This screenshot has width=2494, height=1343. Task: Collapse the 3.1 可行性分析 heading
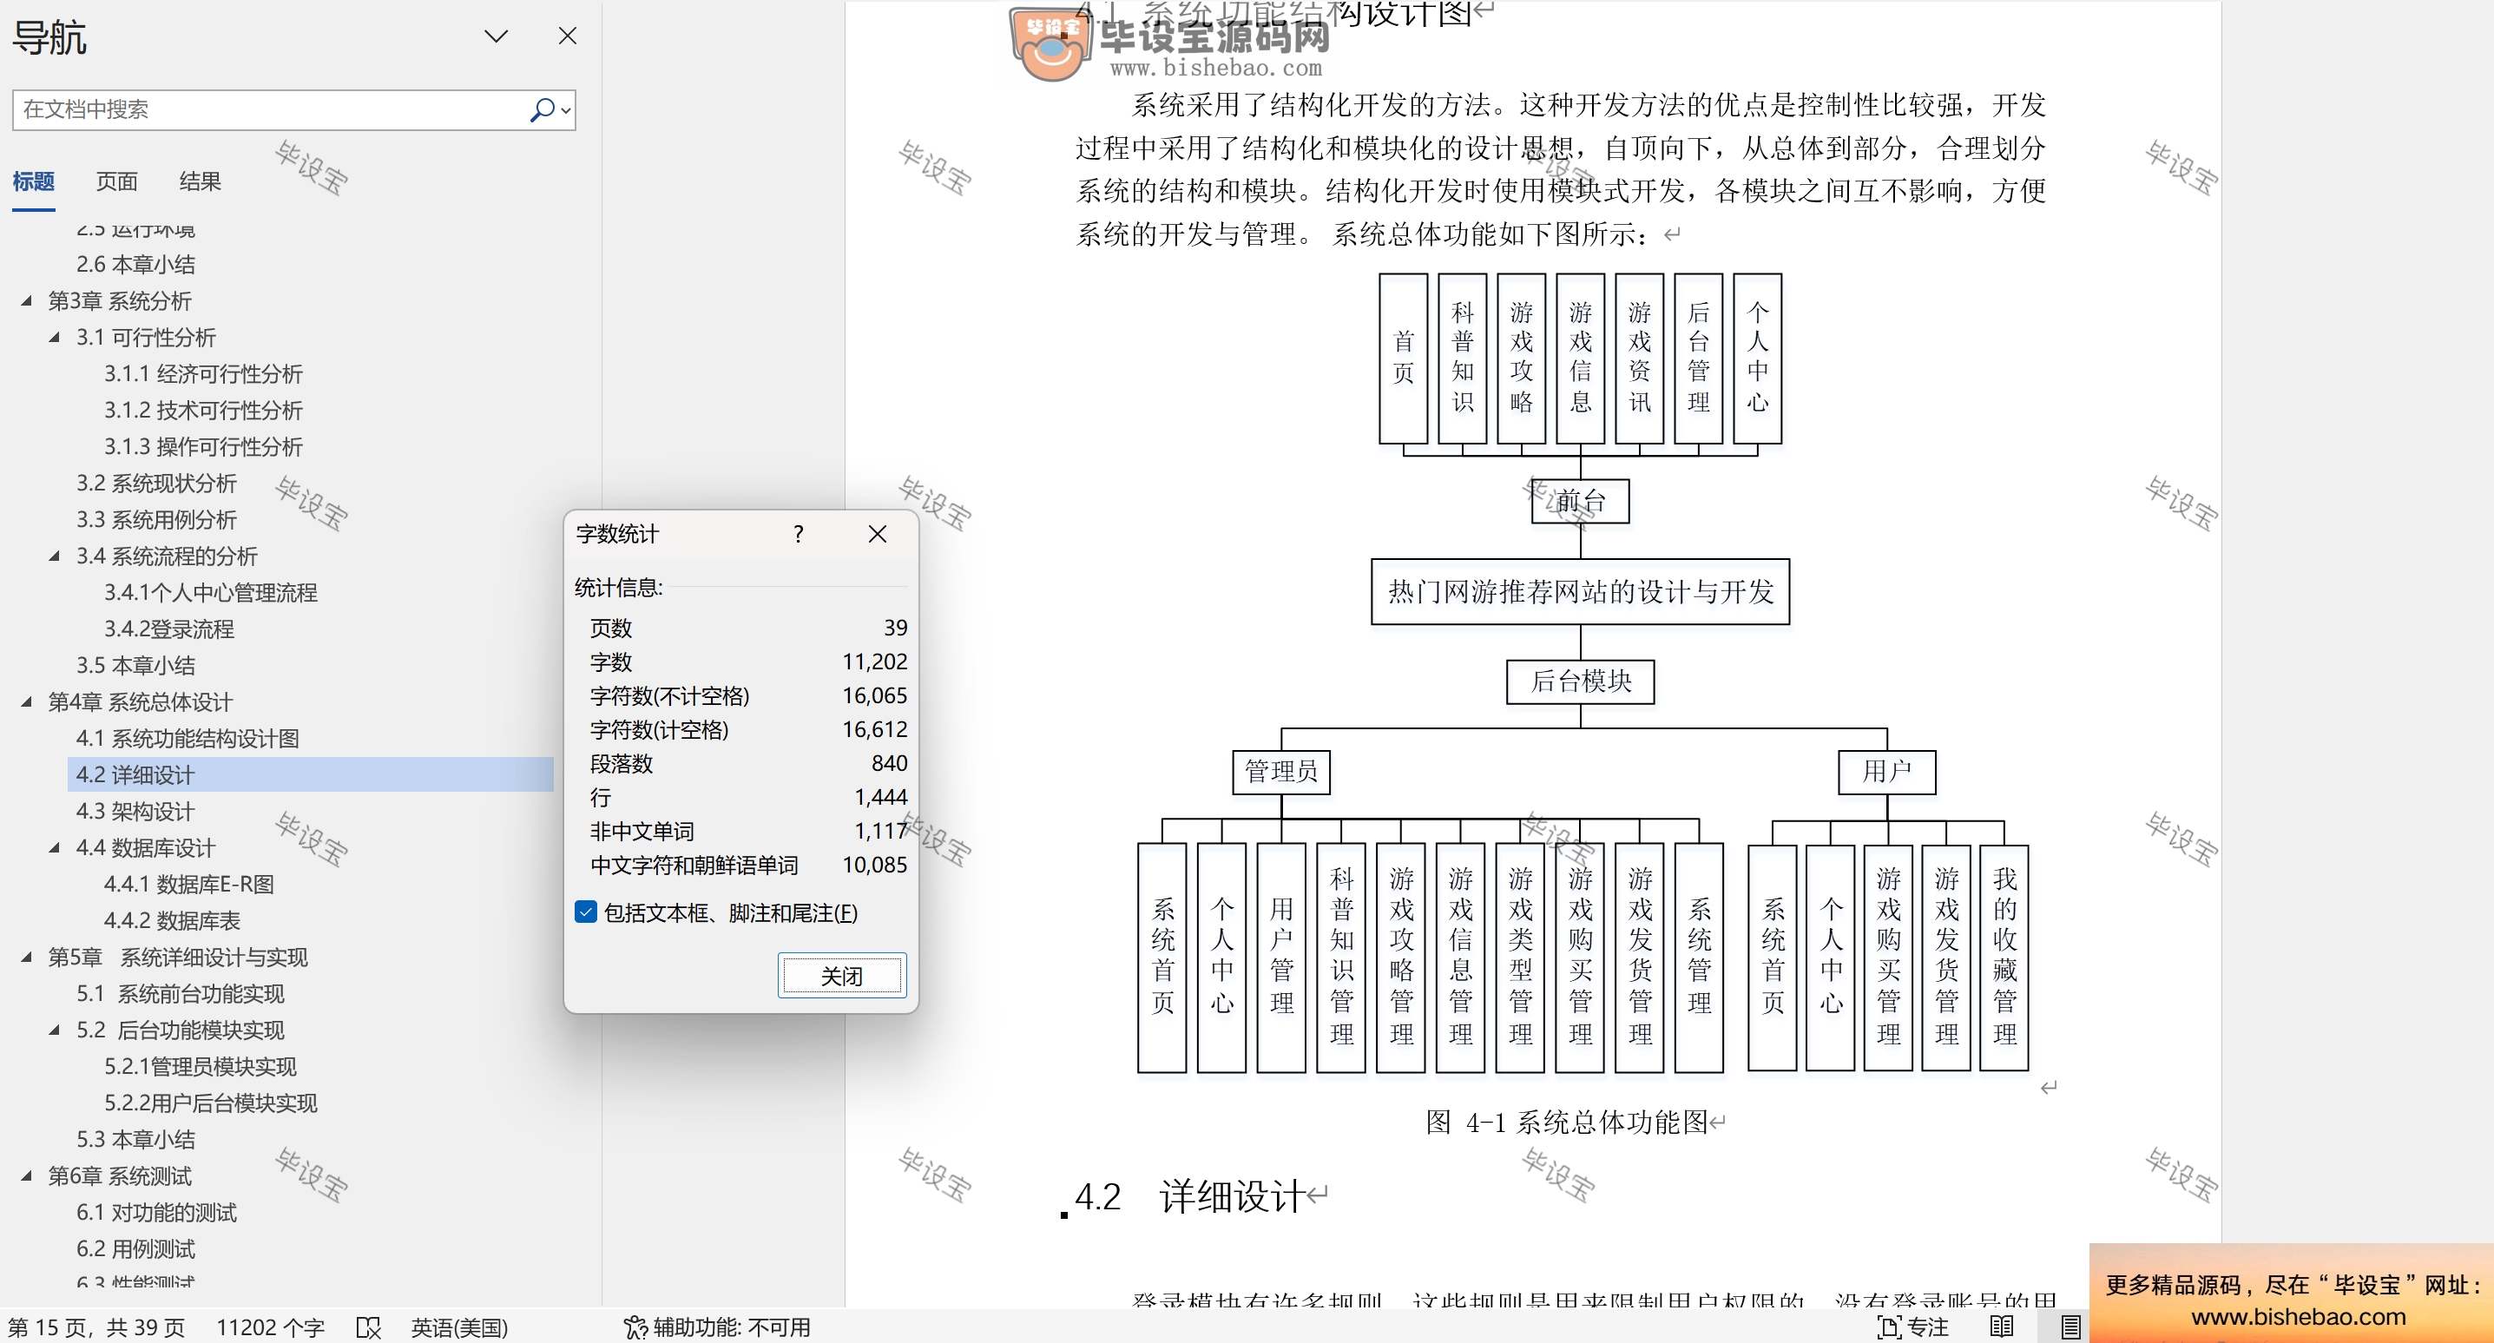tap(56, 337)
